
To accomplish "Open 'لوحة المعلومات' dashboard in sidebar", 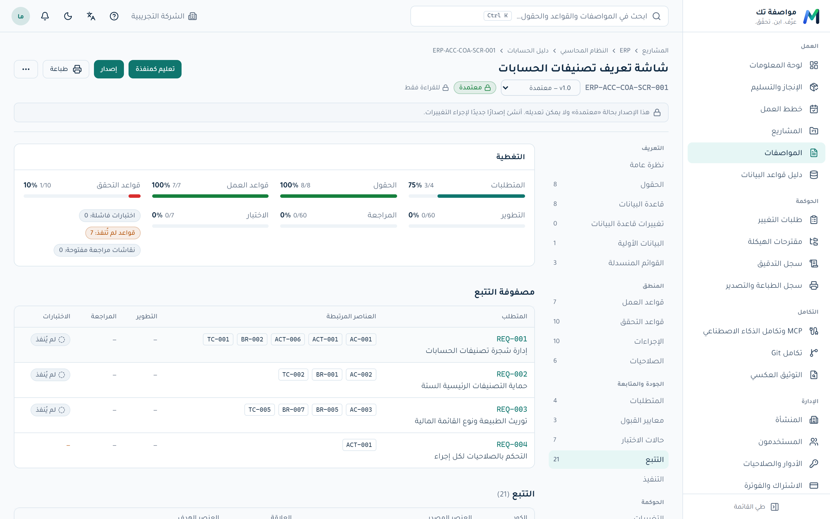I will click(756, 65).
